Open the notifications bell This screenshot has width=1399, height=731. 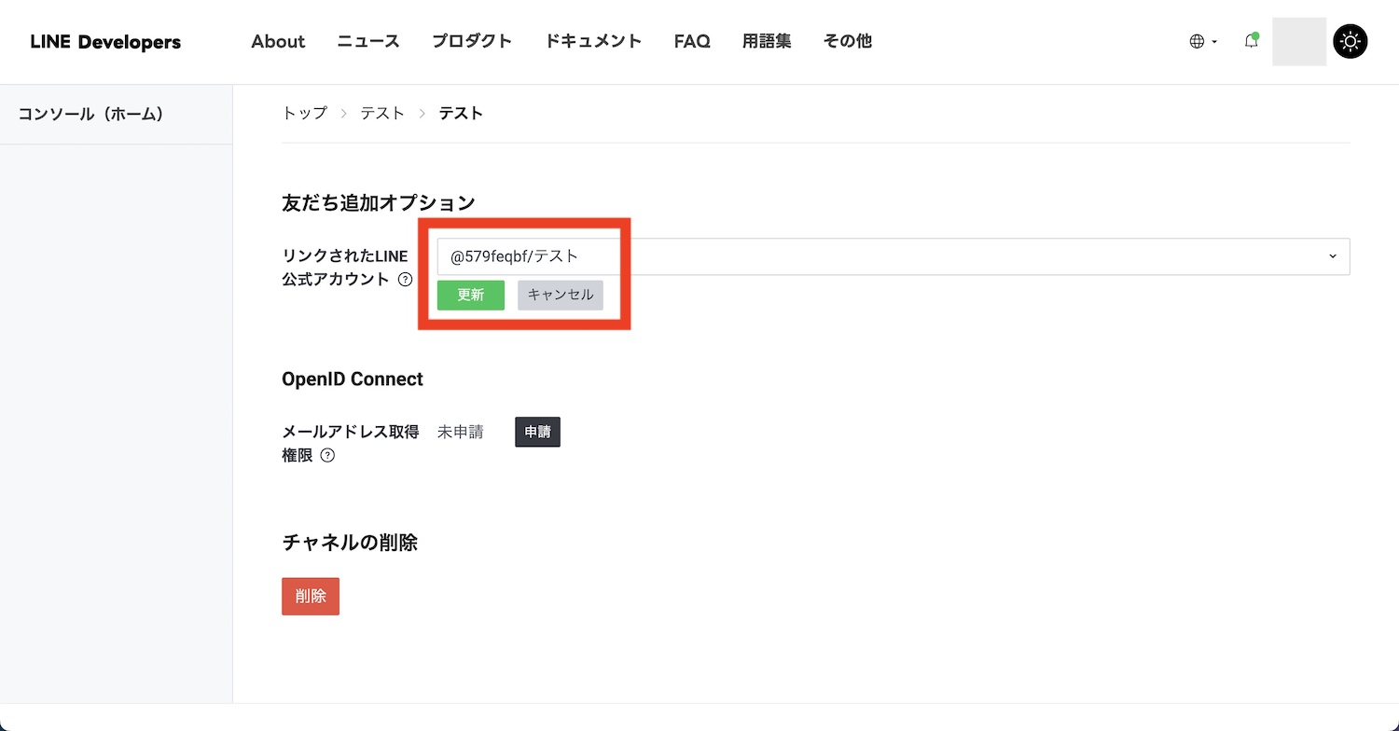(x=1252, y=41)
